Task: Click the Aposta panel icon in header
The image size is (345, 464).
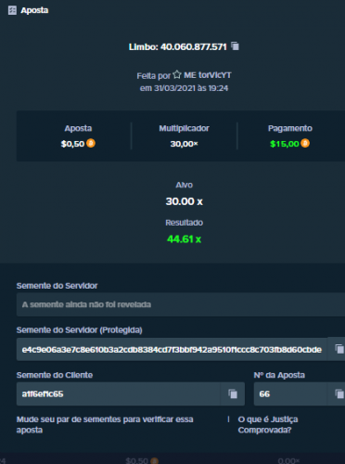Action: (12, 10)
